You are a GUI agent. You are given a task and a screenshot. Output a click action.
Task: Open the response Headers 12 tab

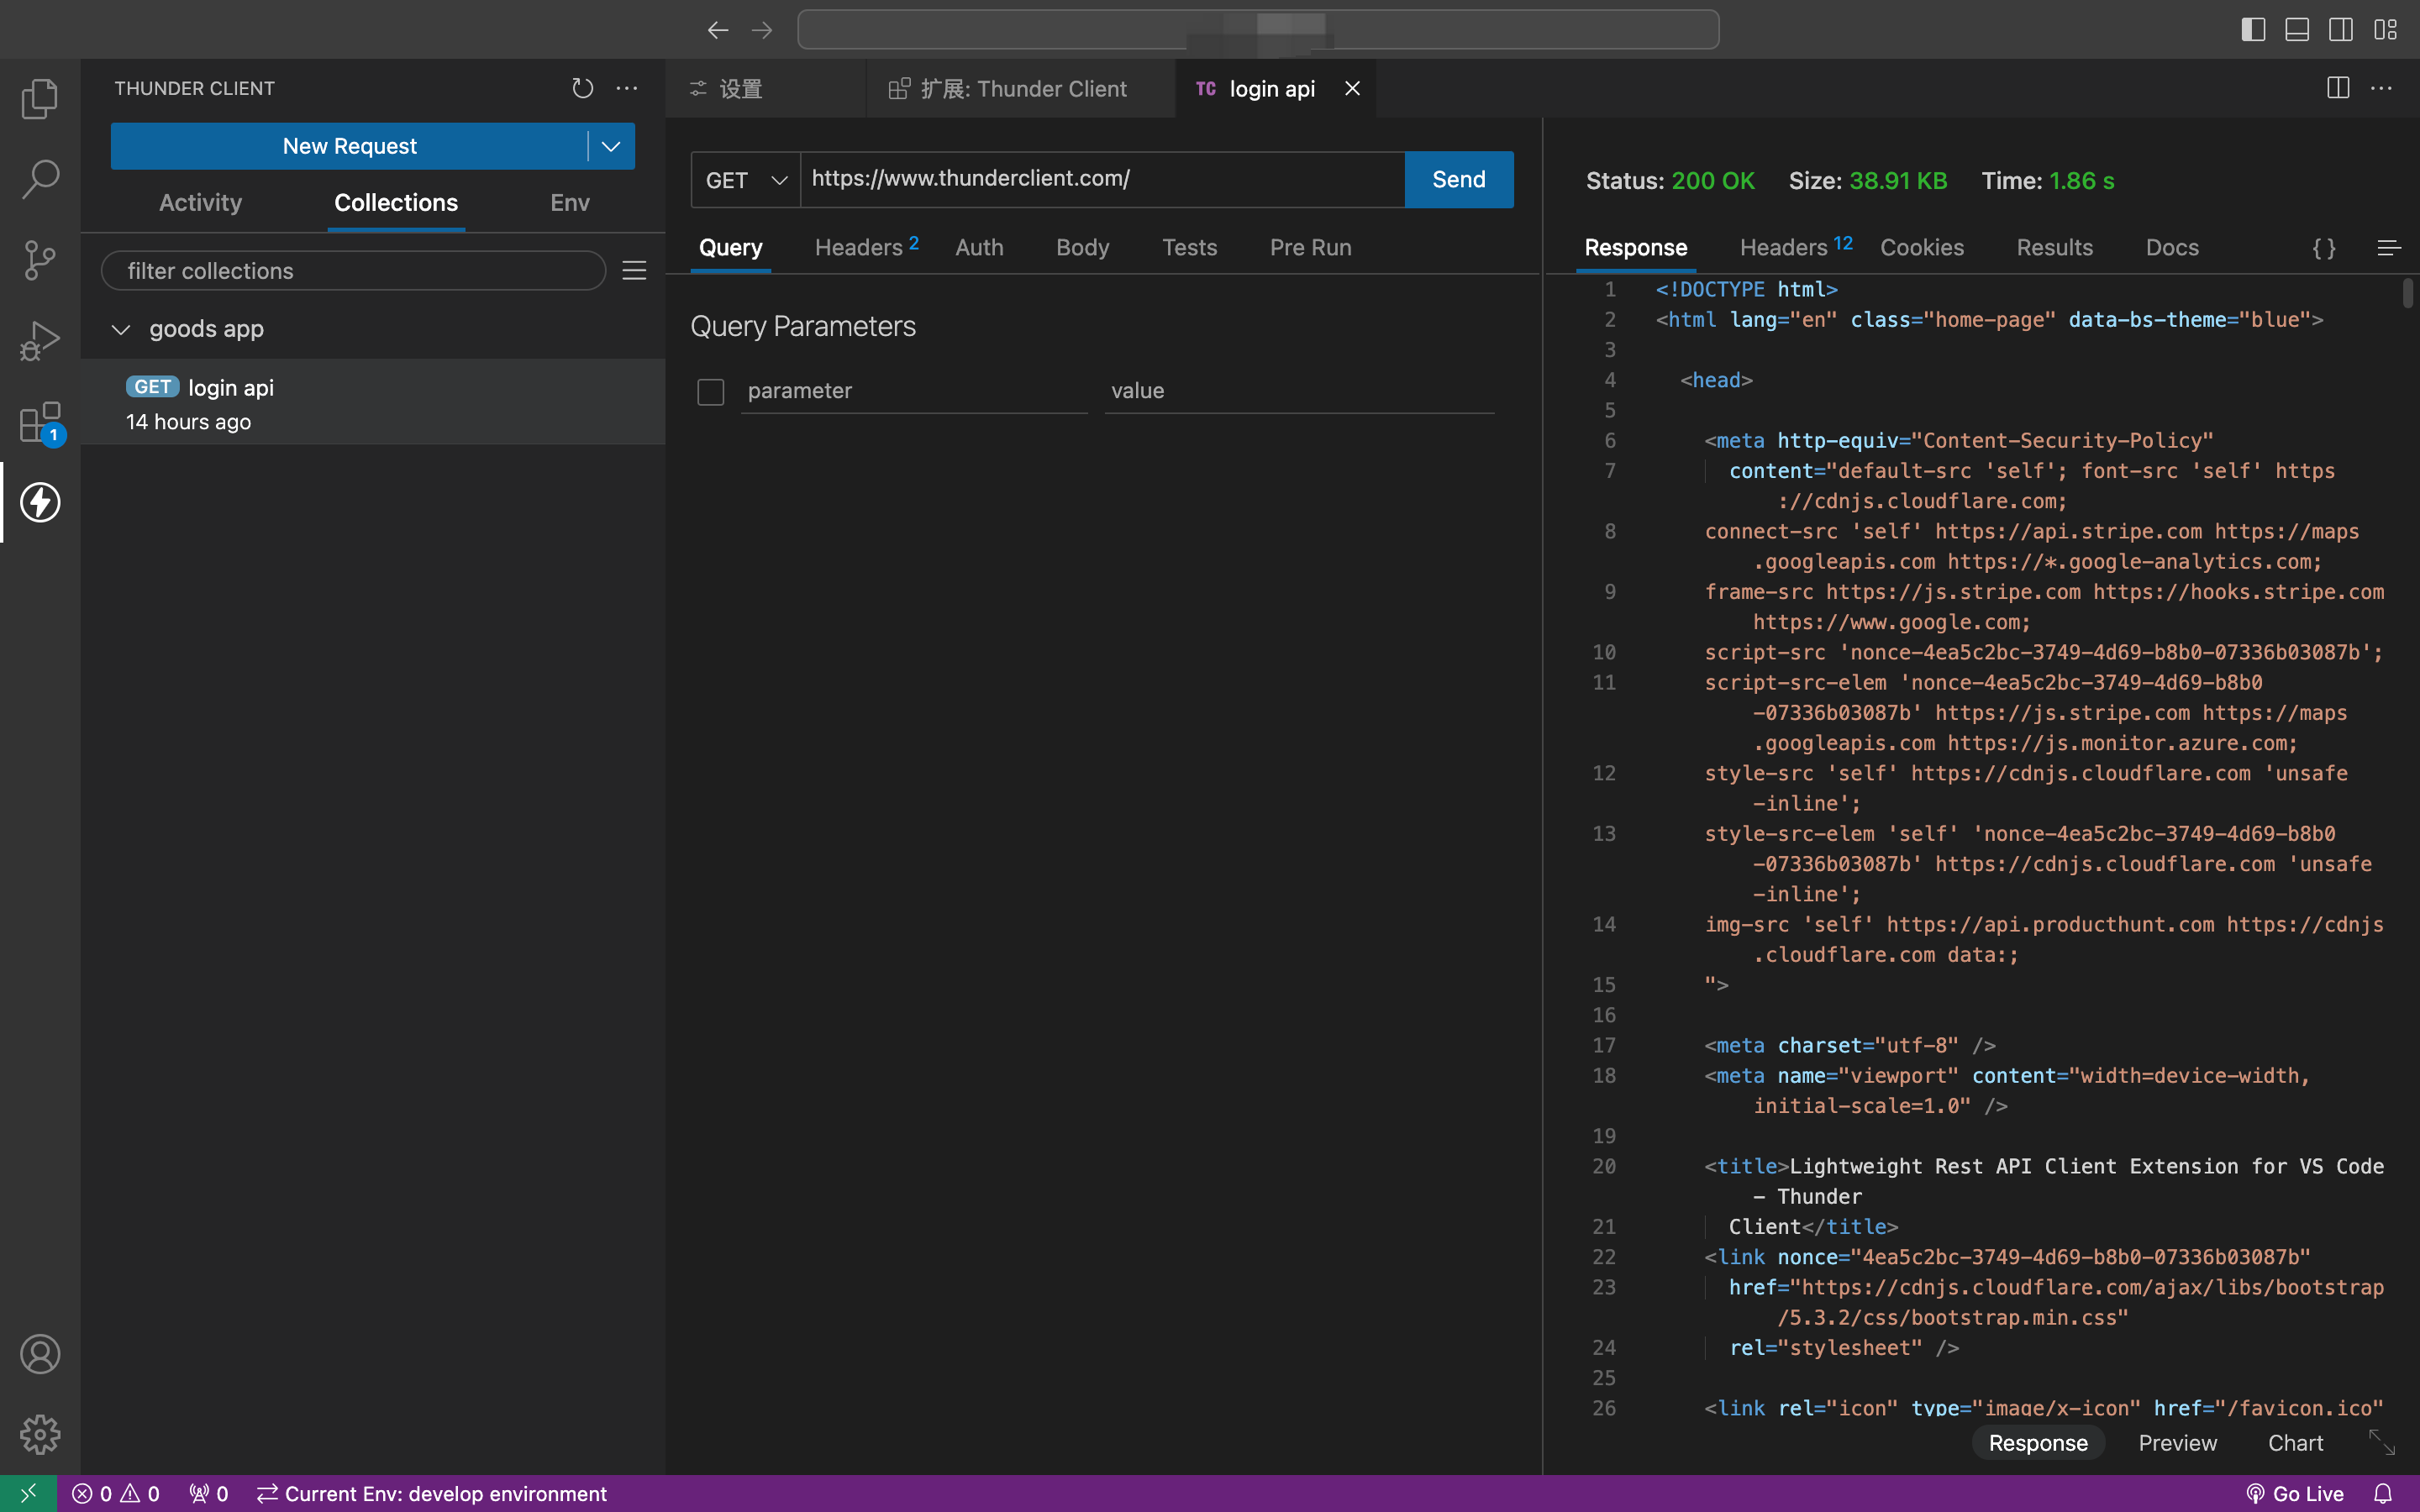tap(1796, 247)
